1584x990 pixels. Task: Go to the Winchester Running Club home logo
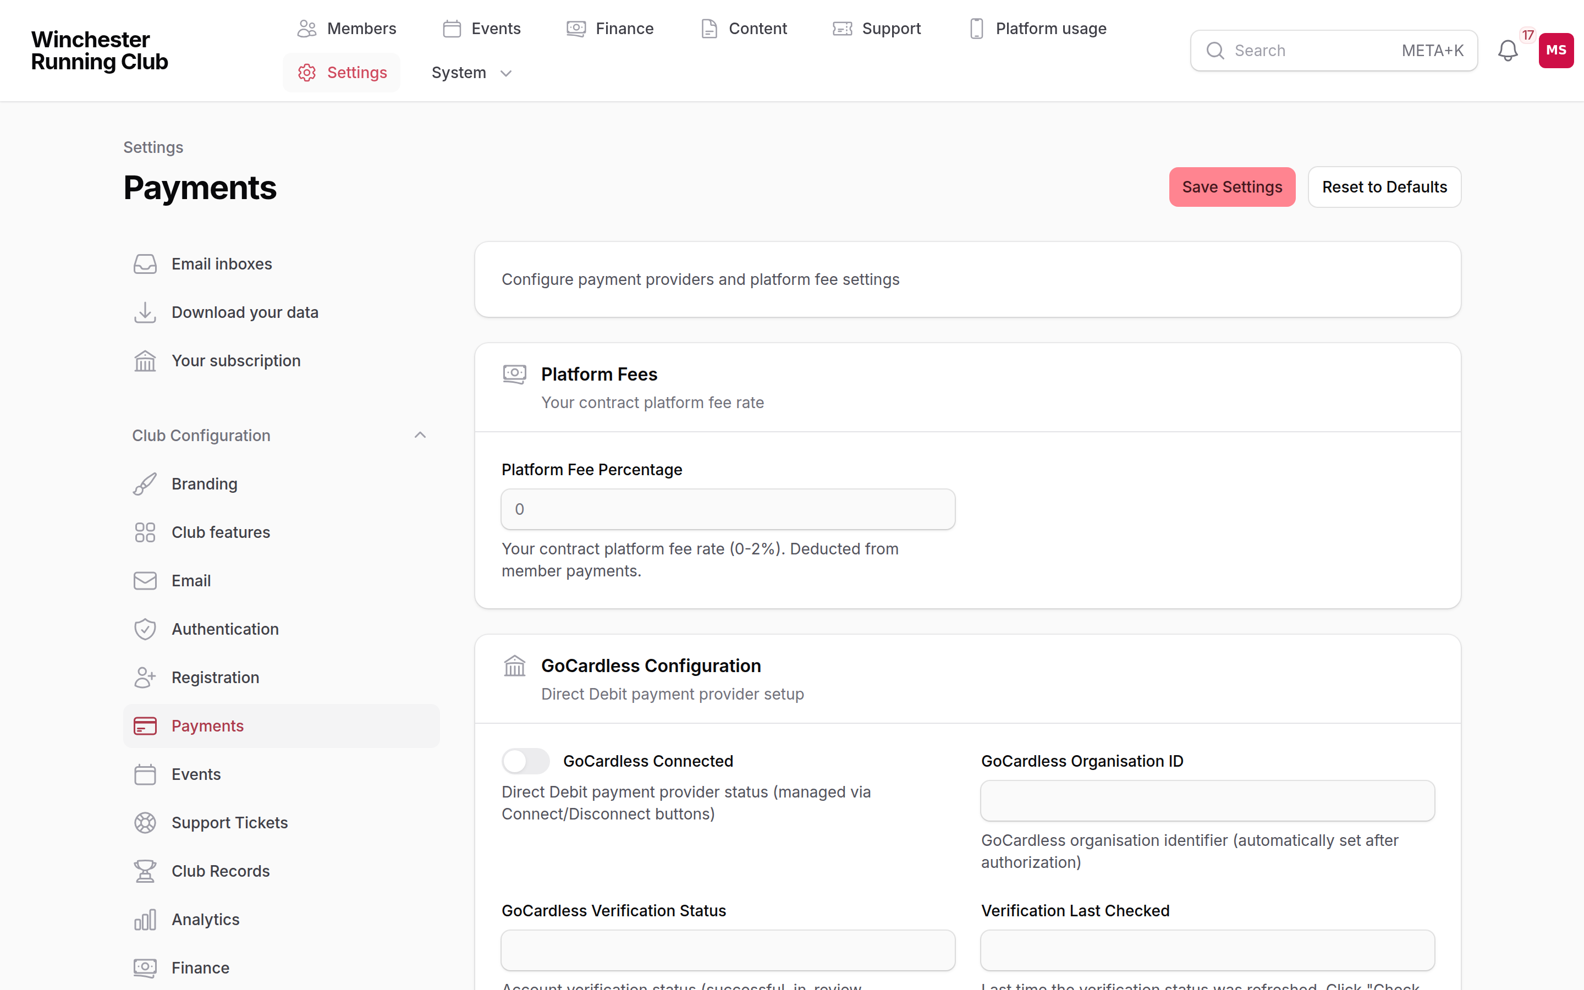tap(100, 51)
